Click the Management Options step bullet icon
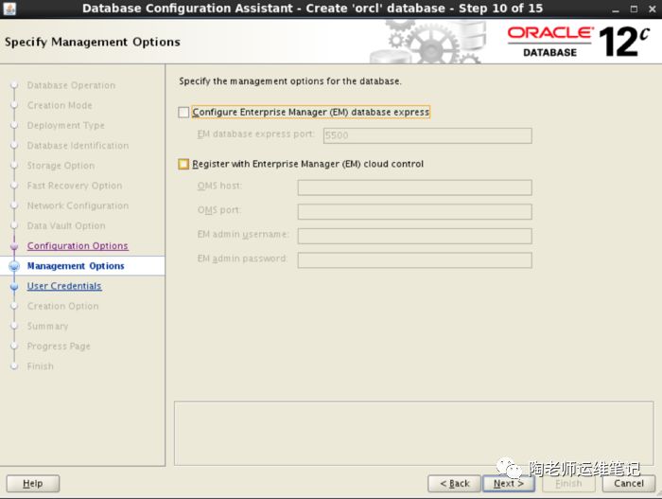The width and height of the screenshot is (662, 499). (x=14, y=266)
